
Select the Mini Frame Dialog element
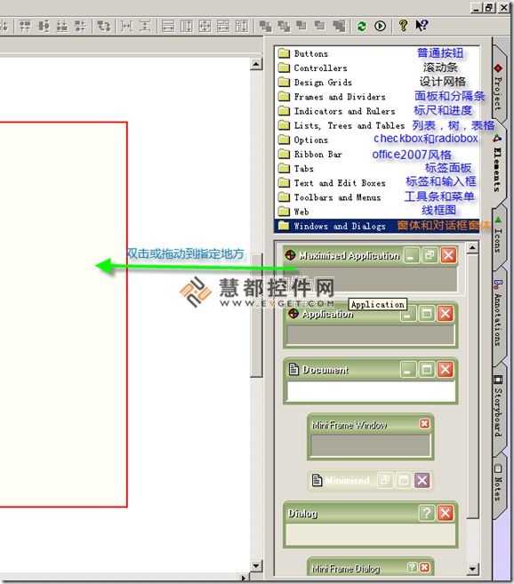[x=370, y=567]
